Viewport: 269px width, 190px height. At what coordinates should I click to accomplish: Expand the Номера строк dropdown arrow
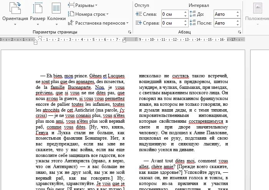click(x=107, y=14)
